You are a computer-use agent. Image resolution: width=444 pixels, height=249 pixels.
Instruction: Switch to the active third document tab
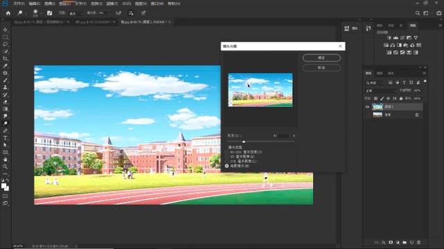coord(144,22)
